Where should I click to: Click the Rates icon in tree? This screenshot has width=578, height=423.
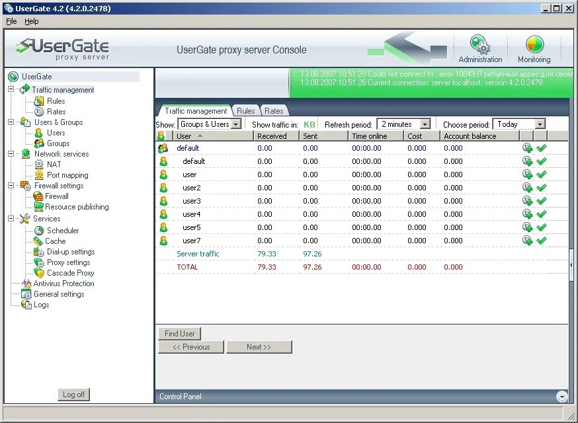[39, 111]
